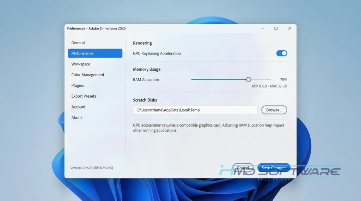Click the Rendering section heading
Screen dimensions: 361x201
[142, 43]
